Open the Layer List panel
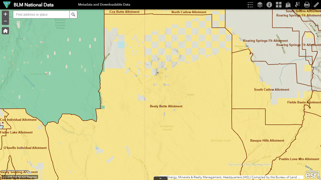This screenshot has height=180, width=321. coord(260,5)
